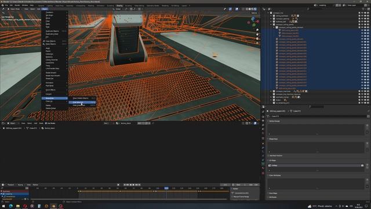
Task: Open the World properties tab icon
Action: (263, 133)
